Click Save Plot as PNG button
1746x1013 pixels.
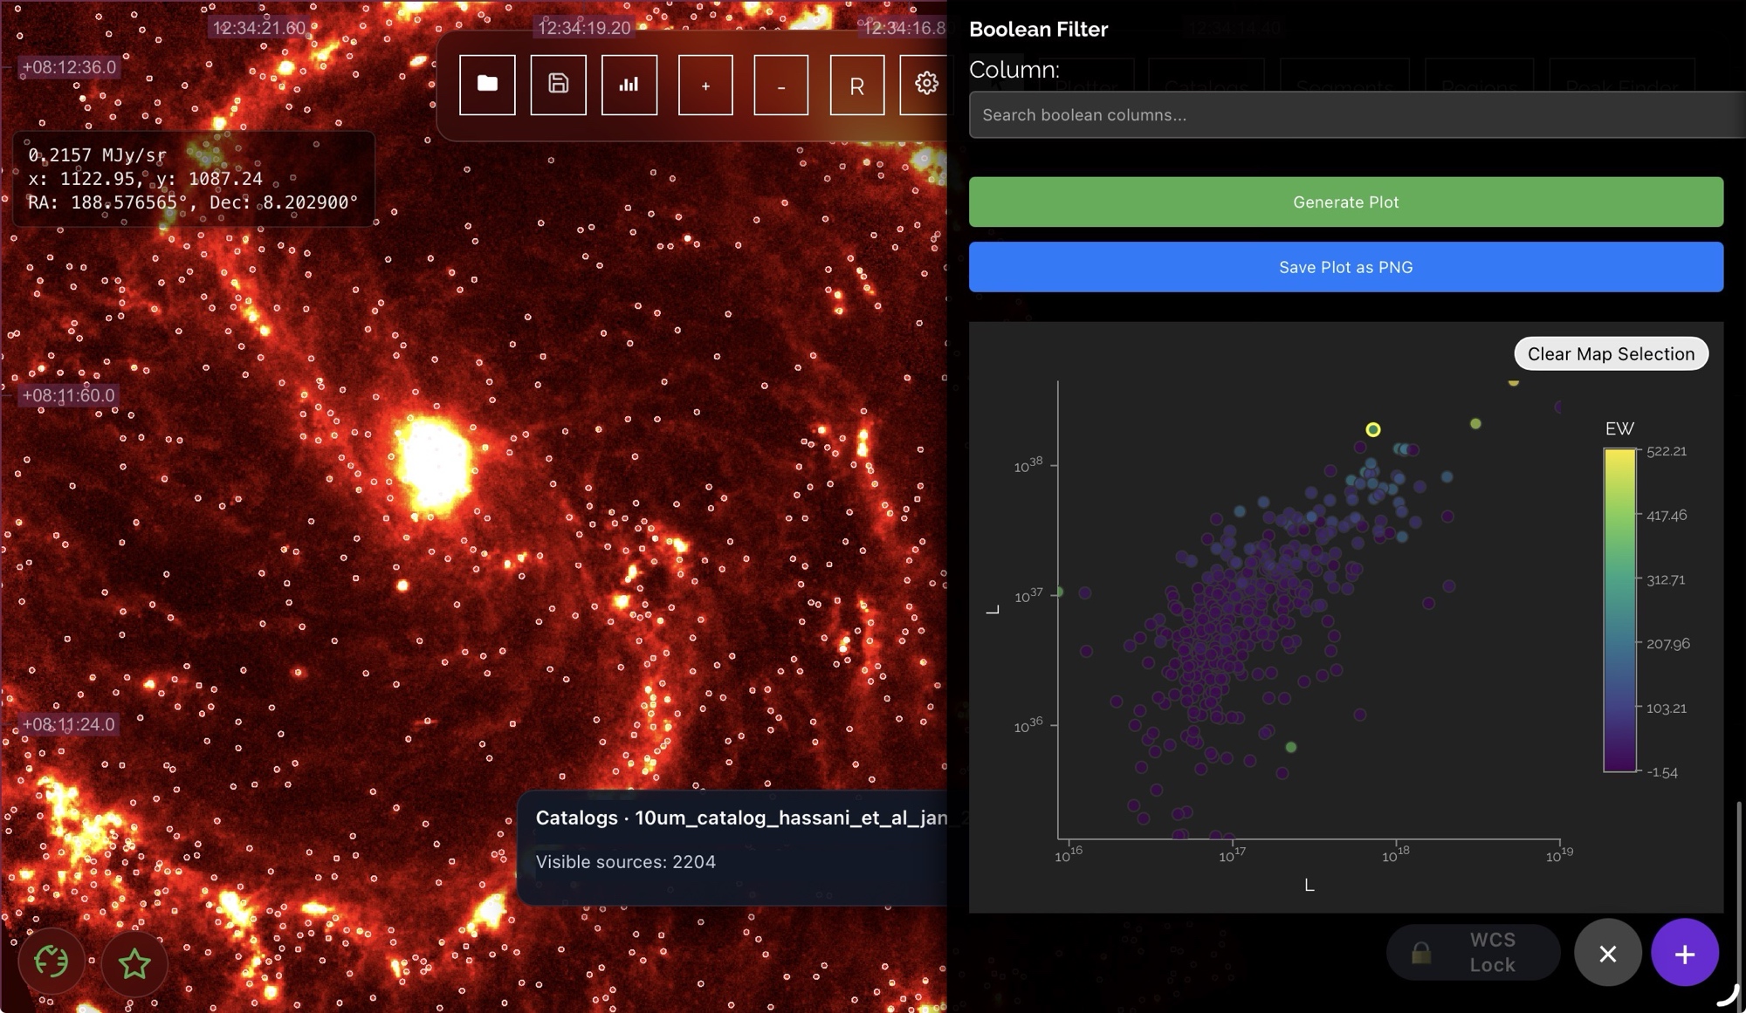click(1345, 267)
